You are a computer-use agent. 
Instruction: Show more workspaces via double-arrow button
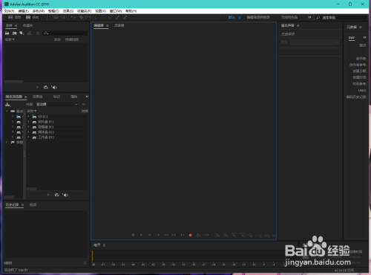[309, 17]
